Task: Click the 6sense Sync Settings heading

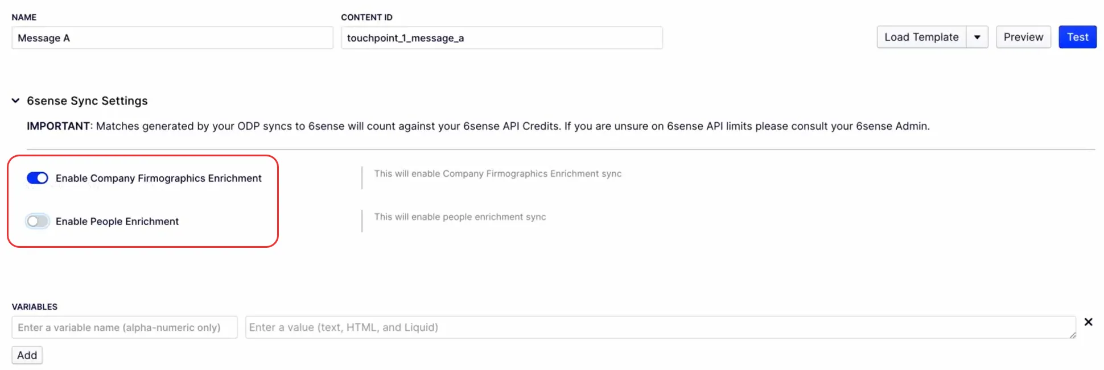Action: tap(87, 101)
